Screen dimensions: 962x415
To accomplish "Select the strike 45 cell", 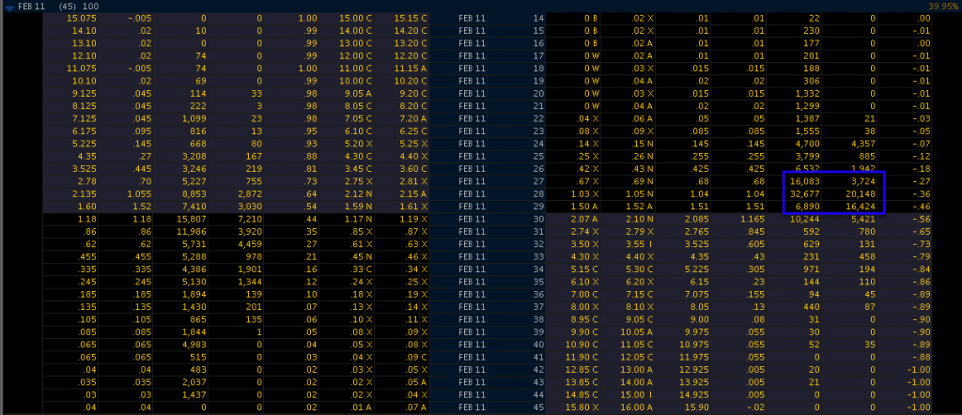I will (x=538, y=407).
